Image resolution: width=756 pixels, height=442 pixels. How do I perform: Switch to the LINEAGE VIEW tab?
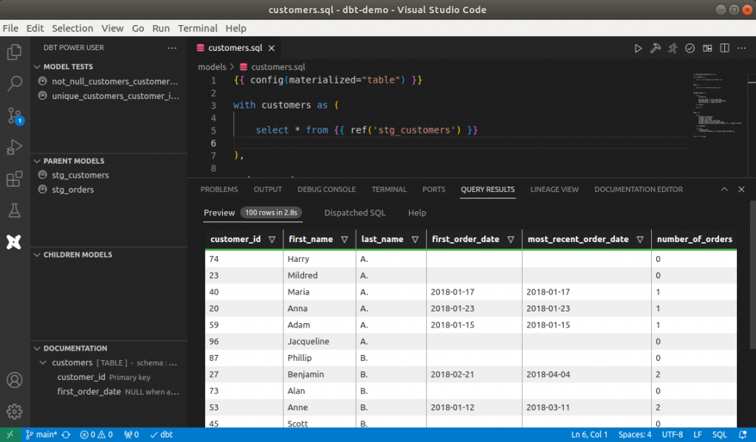point(554,190)
